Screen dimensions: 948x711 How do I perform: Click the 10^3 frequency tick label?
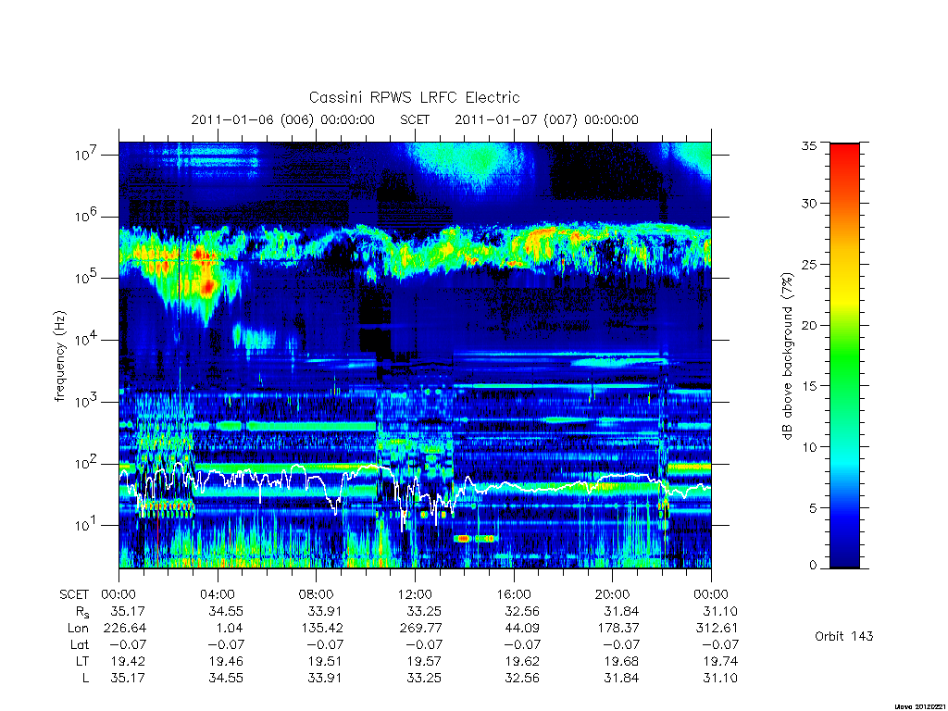tap(86, 400)
